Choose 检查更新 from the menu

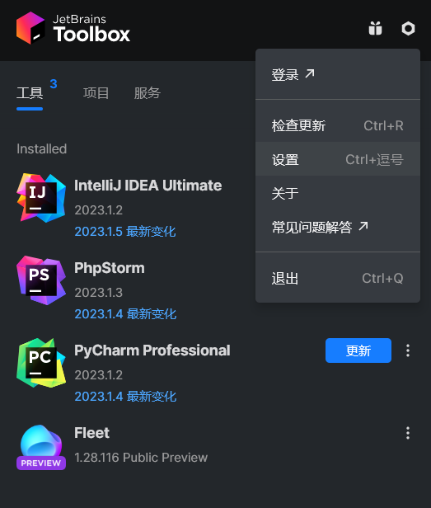(338, 125)
